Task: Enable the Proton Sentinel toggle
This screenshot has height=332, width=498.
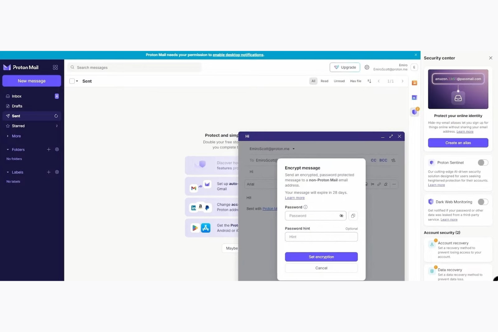Action: pyautogui.click(x=483, y=163)
